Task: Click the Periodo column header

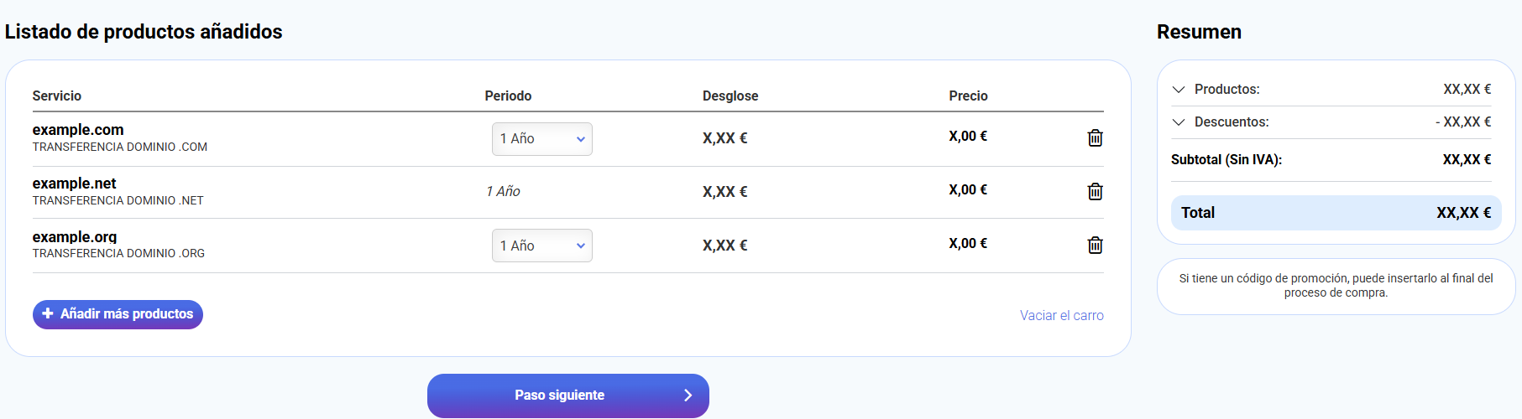Action: [x=508, y=96]
